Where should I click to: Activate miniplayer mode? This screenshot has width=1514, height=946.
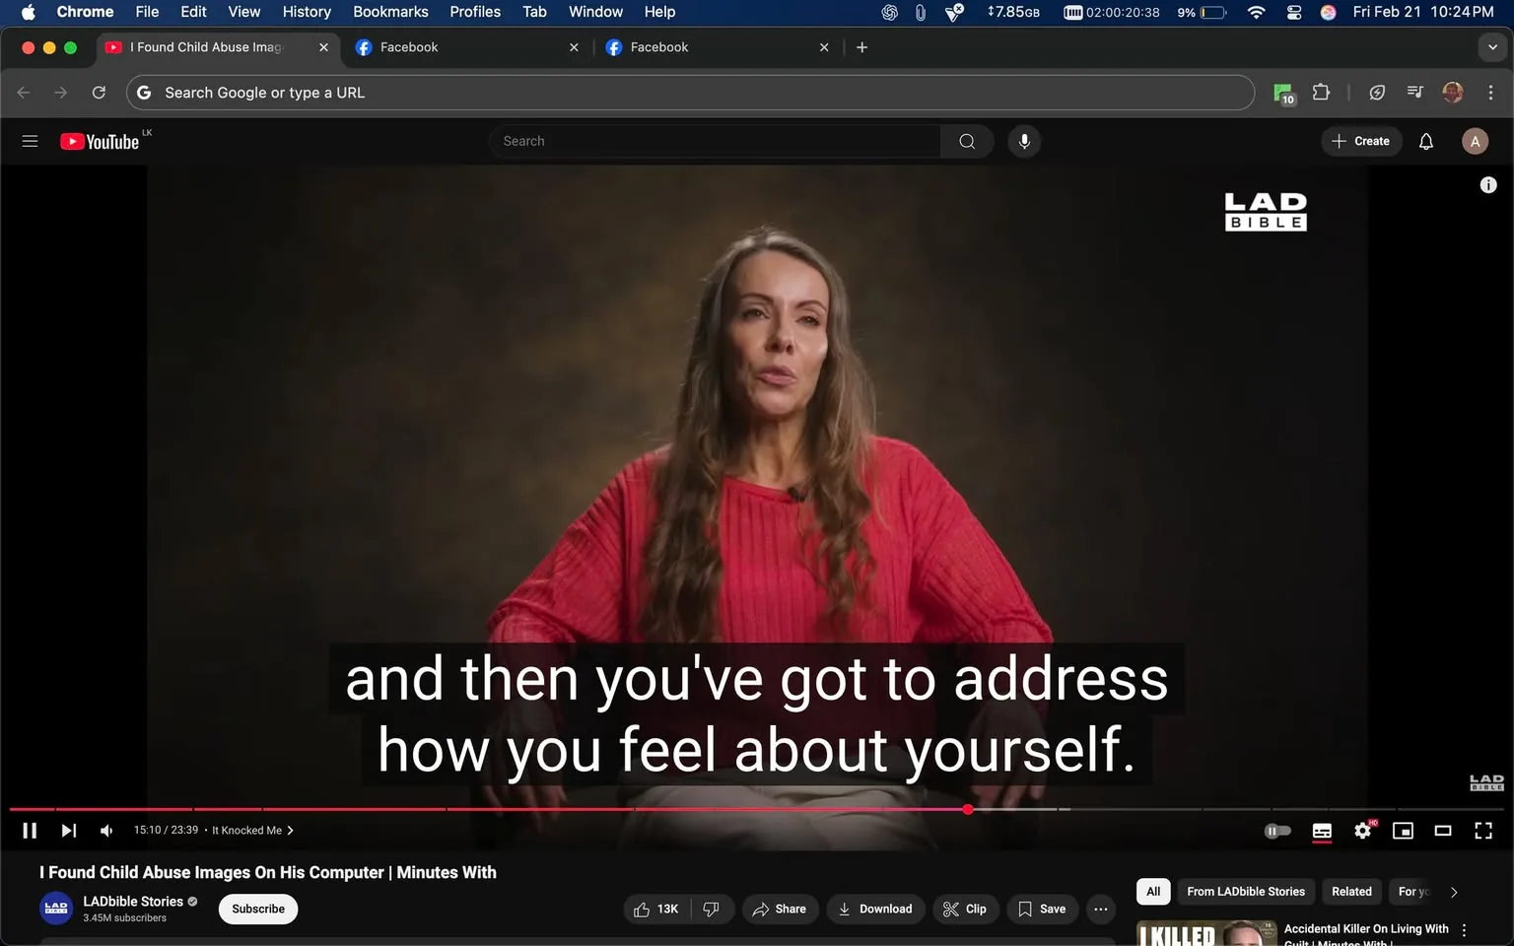[x=1403, y=831]
